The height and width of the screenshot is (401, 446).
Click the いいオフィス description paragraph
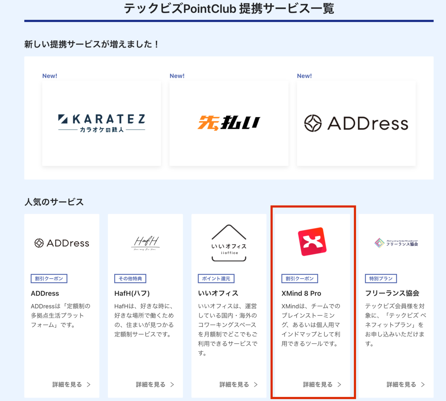pos(228,330)
